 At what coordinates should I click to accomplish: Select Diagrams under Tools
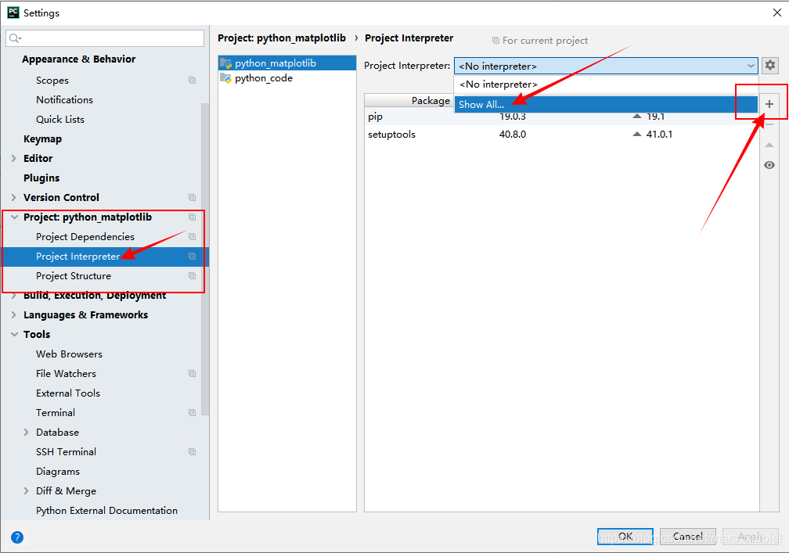coord(58,472)
